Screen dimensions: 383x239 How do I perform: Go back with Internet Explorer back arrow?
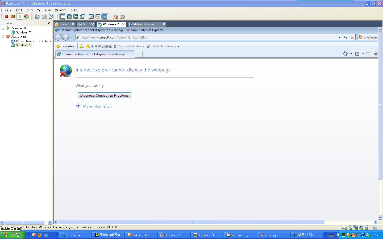[58, 37]
